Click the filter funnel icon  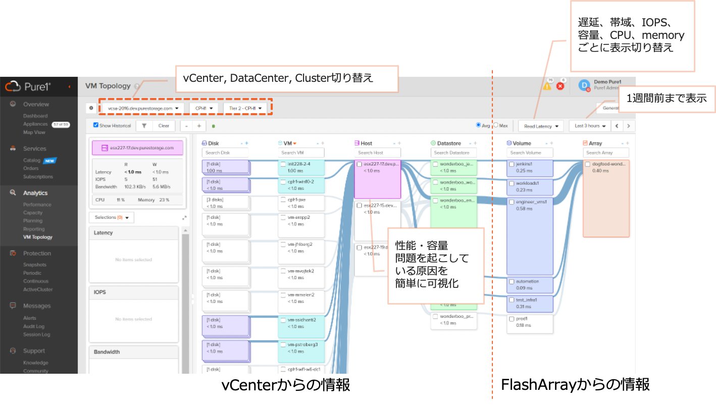144,126
